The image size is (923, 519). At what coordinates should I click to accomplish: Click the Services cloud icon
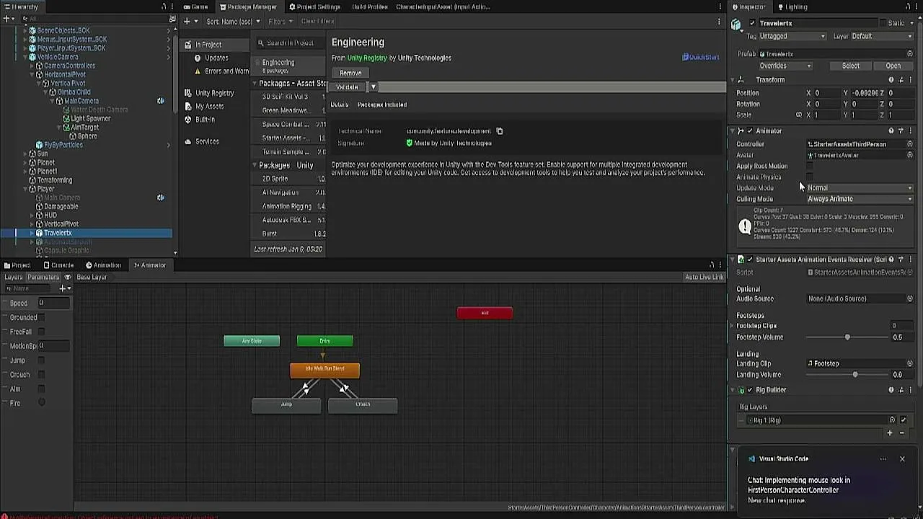tap(187, 141)
